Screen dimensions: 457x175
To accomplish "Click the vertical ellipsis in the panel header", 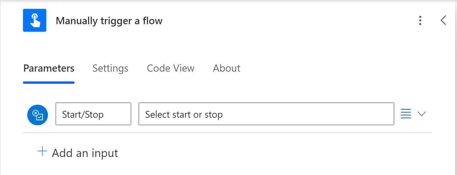I will 420,21.
